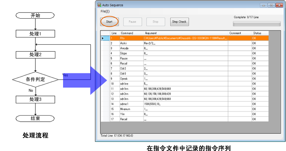Click the Pause button

click(x=132, y=22)
